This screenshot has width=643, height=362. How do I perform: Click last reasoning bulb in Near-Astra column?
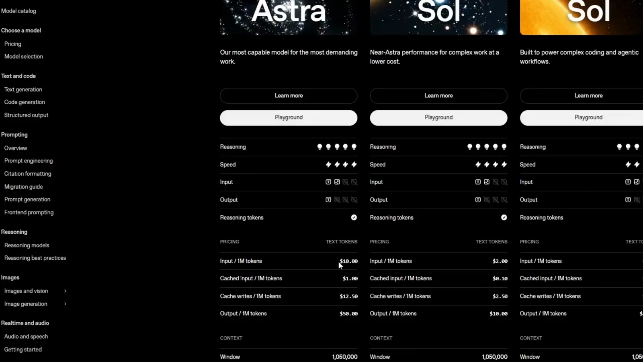504,147
